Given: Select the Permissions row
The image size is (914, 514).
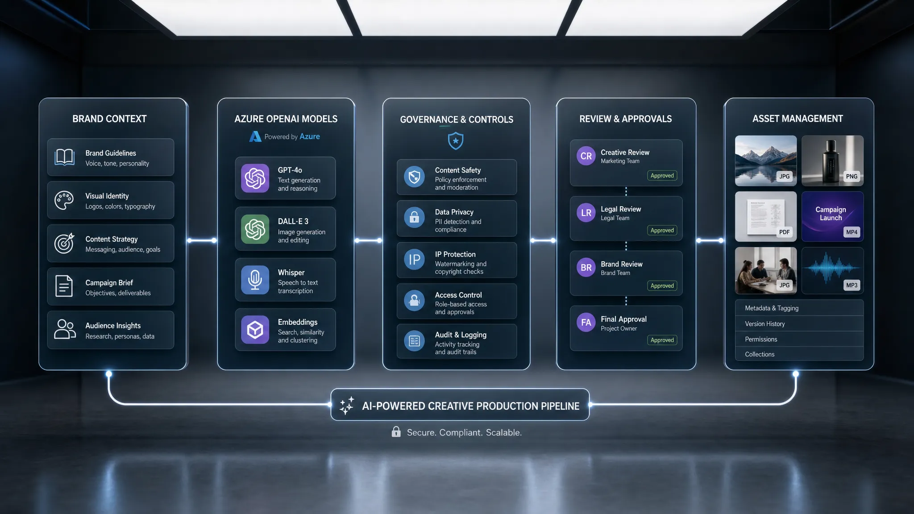Looking at the screenshot, I should pos(799,339).
